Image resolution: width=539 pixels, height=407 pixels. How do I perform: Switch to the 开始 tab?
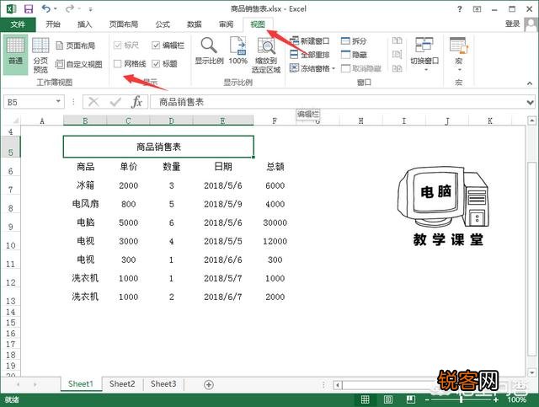tap(53, 24)
